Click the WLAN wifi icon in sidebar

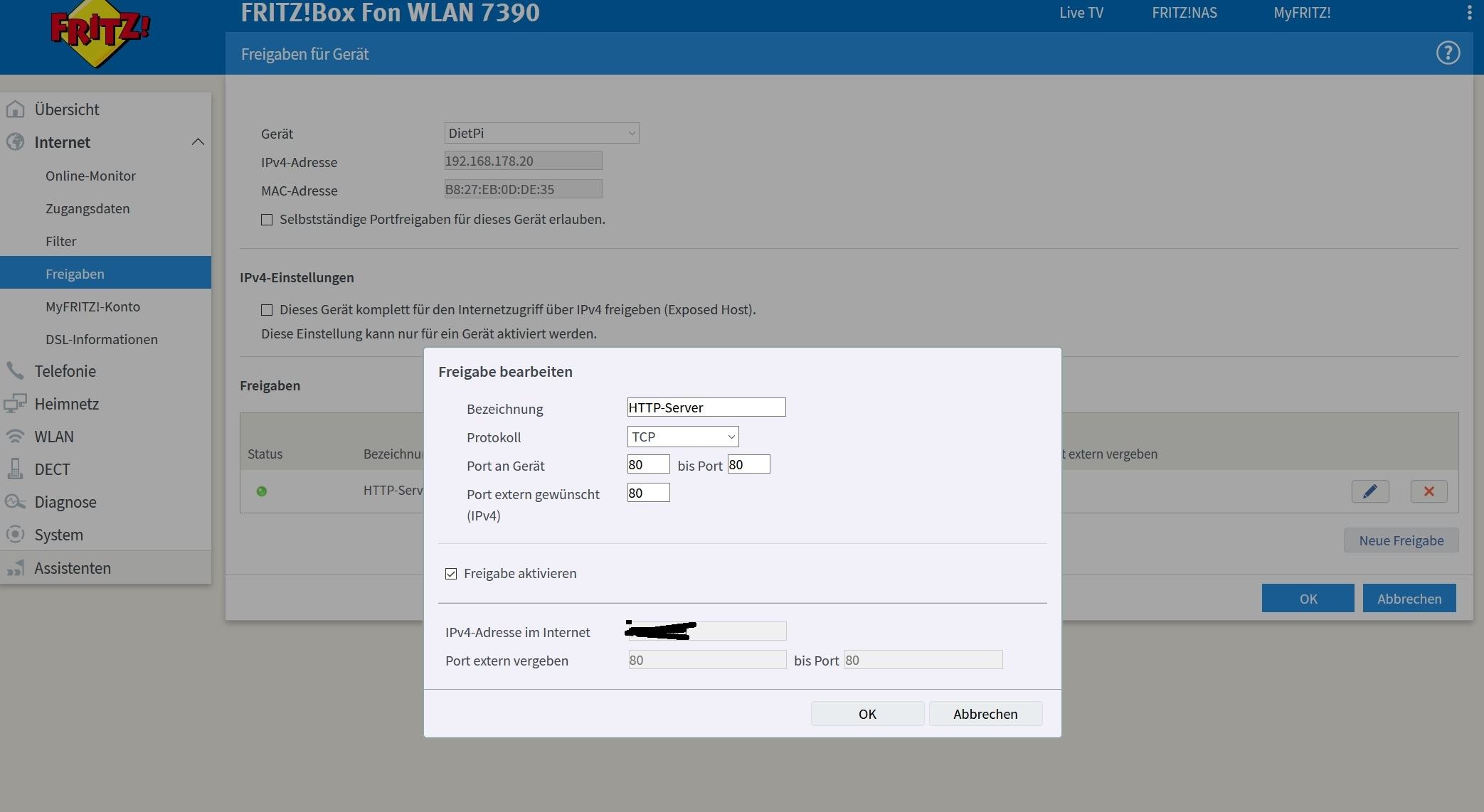coord(15,437)
